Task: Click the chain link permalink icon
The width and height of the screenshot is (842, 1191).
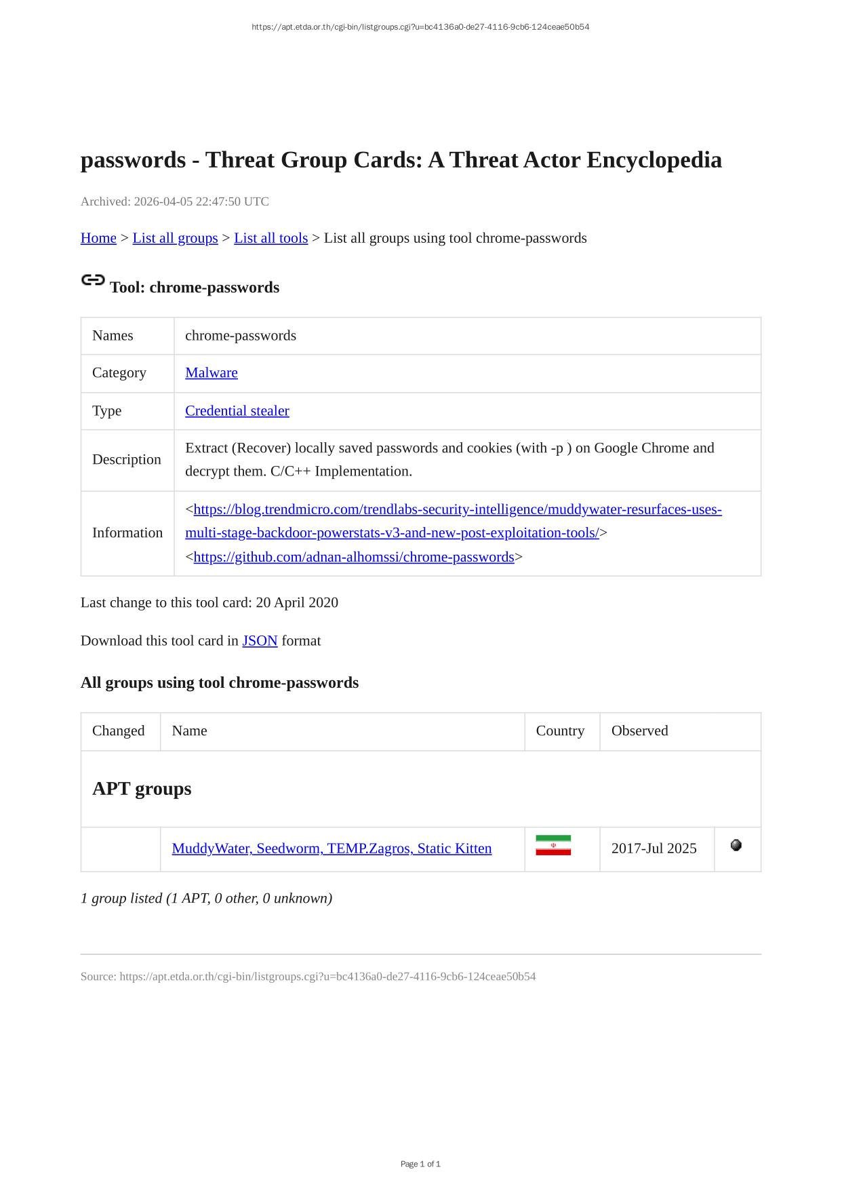Action: tap(93, 280)
